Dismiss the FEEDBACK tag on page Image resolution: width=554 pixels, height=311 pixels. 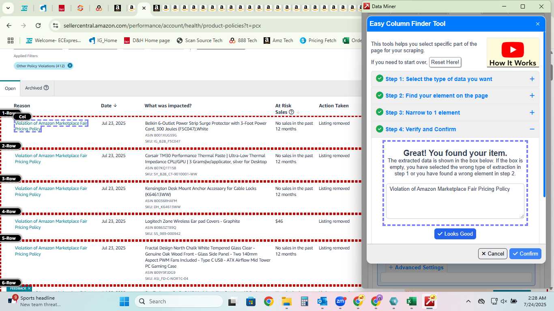coord(30,289)
